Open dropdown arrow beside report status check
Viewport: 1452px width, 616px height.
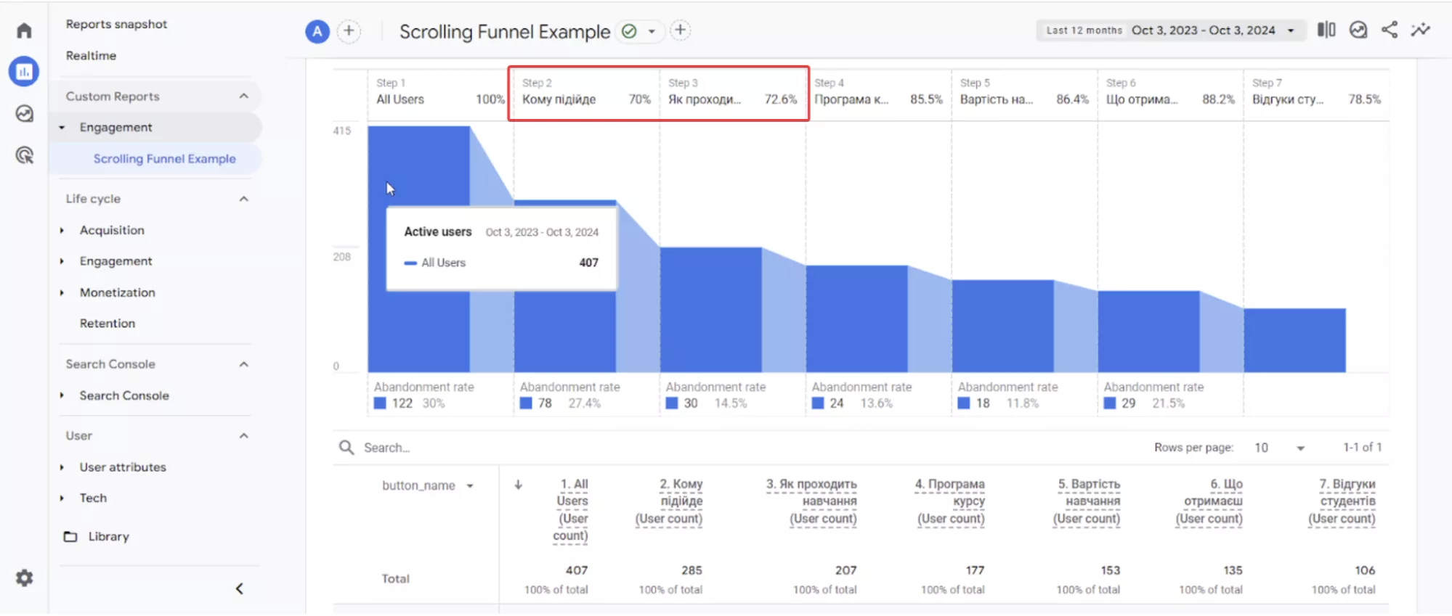pyautogui.click(x=652, y=31)
